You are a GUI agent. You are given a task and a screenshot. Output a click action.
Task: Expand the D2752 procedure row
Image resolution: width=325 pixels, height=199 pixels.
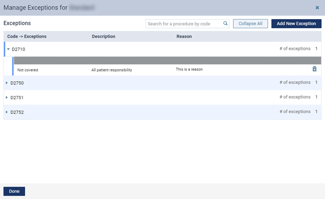(6, 112)
